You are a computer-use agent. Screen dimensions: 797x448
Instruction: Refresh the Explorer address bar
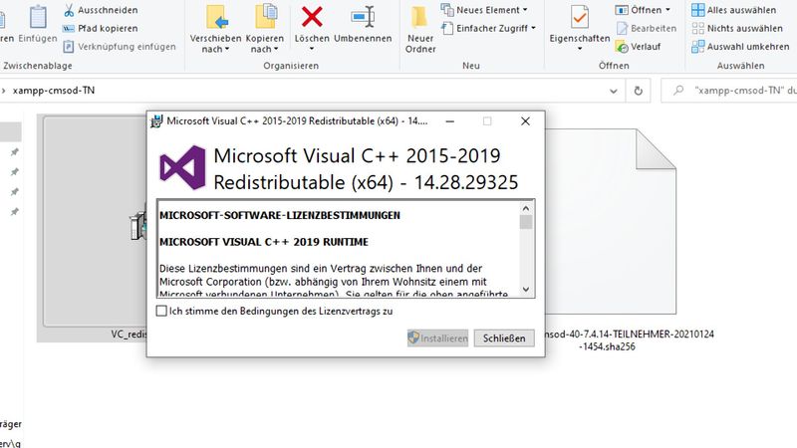[638, 91]
